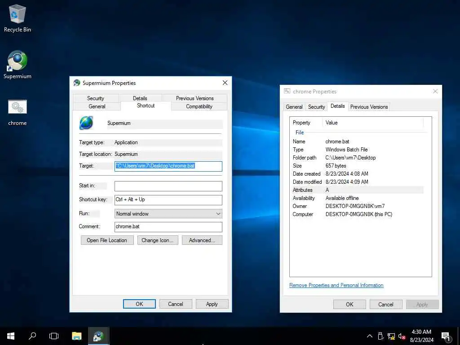Show hidden tray icons chevron
The width and height of the screenshot is (460, 345).
(370, 336)
